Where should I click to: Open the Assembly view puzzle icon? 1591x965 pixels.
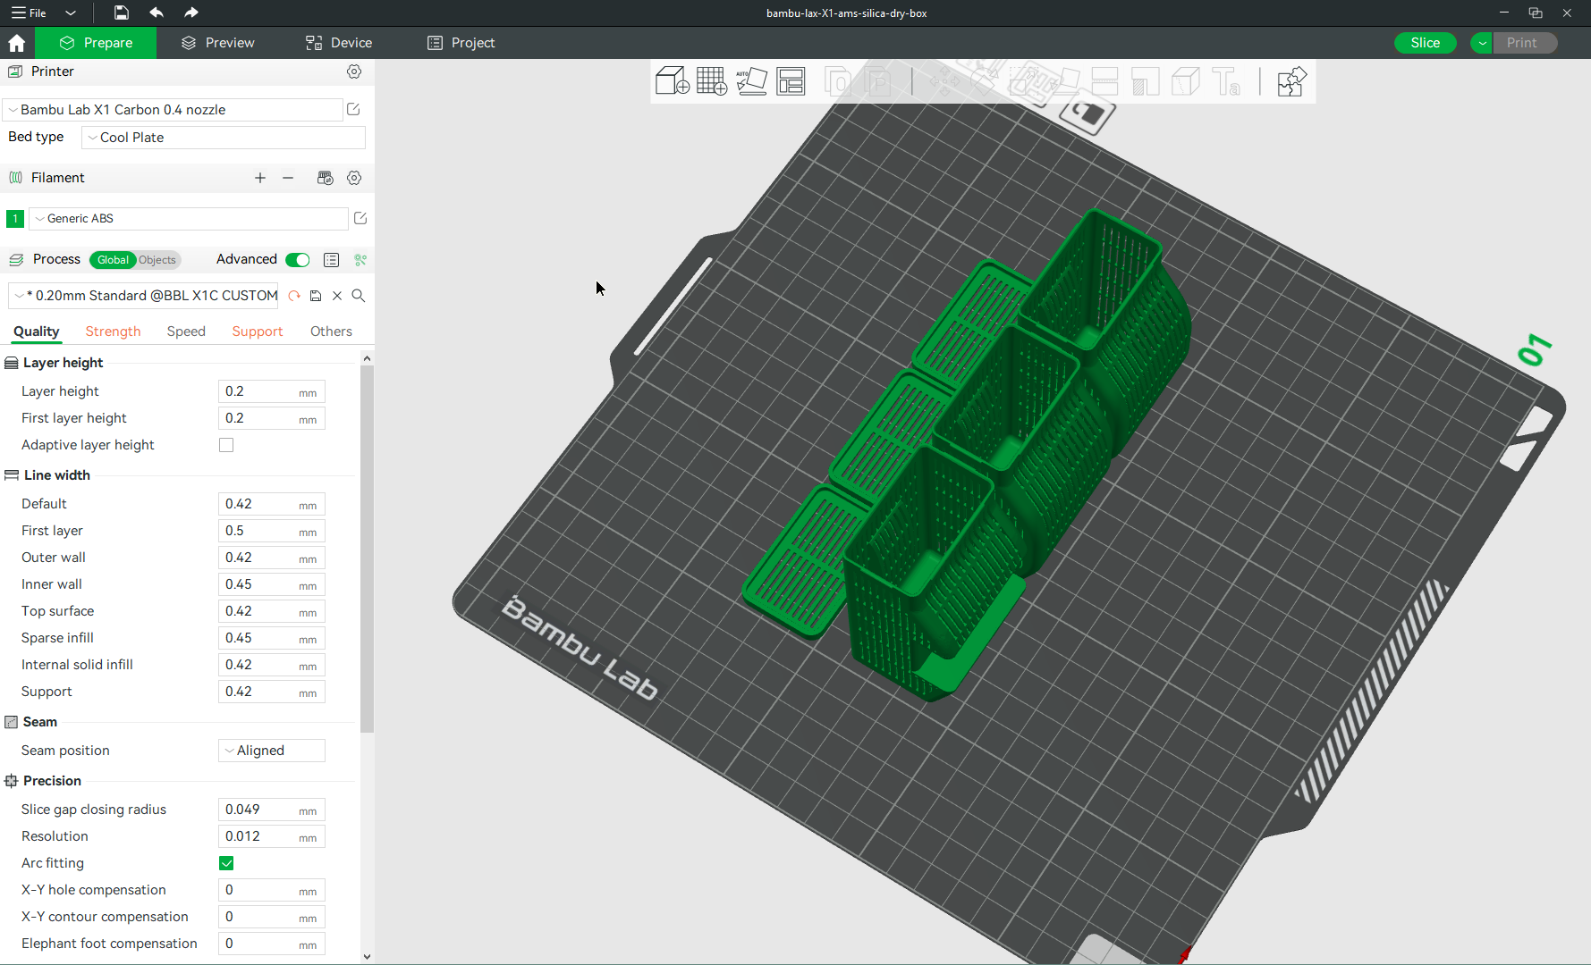click(1291, 81)
